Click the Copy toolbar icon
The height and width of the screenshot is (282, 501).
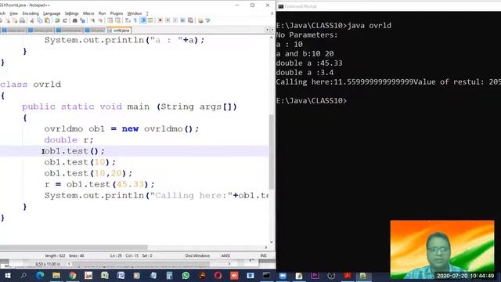click(x=40, y=20)
